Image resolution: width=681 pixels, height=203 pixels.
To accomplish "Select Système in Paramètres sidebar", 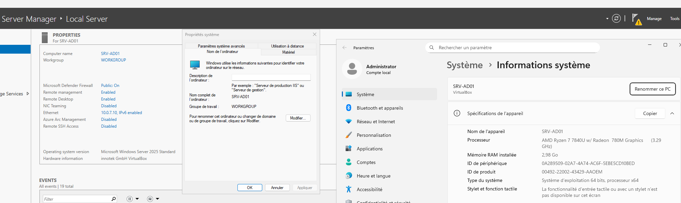I will (389, 94).
